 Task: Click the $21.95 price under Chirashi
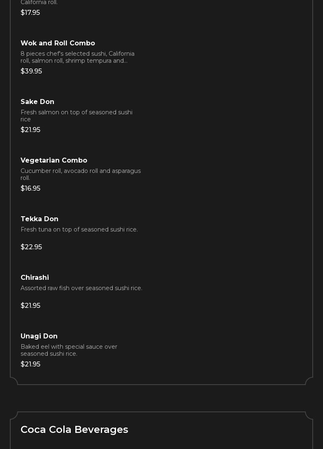point(30,306)
